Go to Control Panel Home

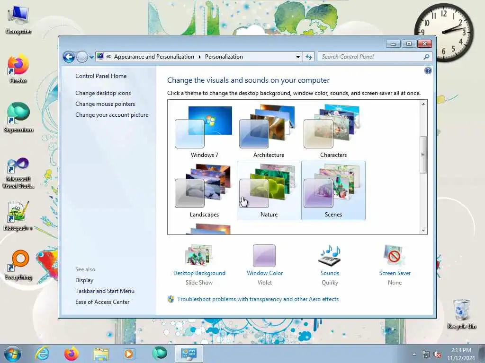[101, 76]
